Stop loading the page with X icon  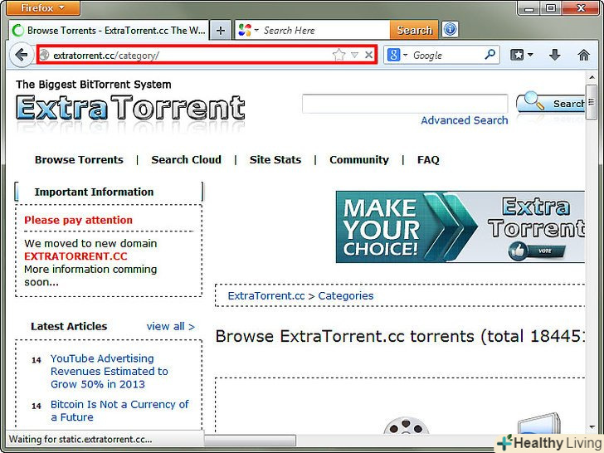(368, 55)
